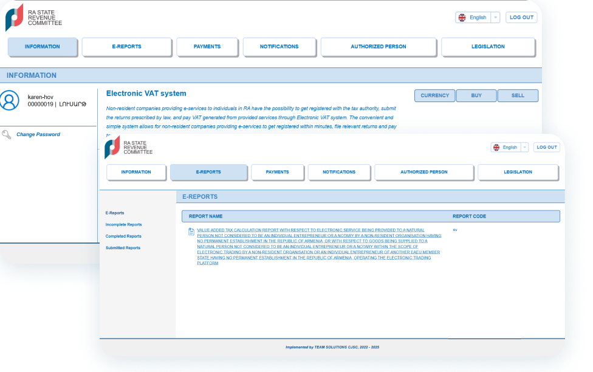Click the user profile avatar icon
The height and width of the screenshot is (372, 593).
point(10,100)
